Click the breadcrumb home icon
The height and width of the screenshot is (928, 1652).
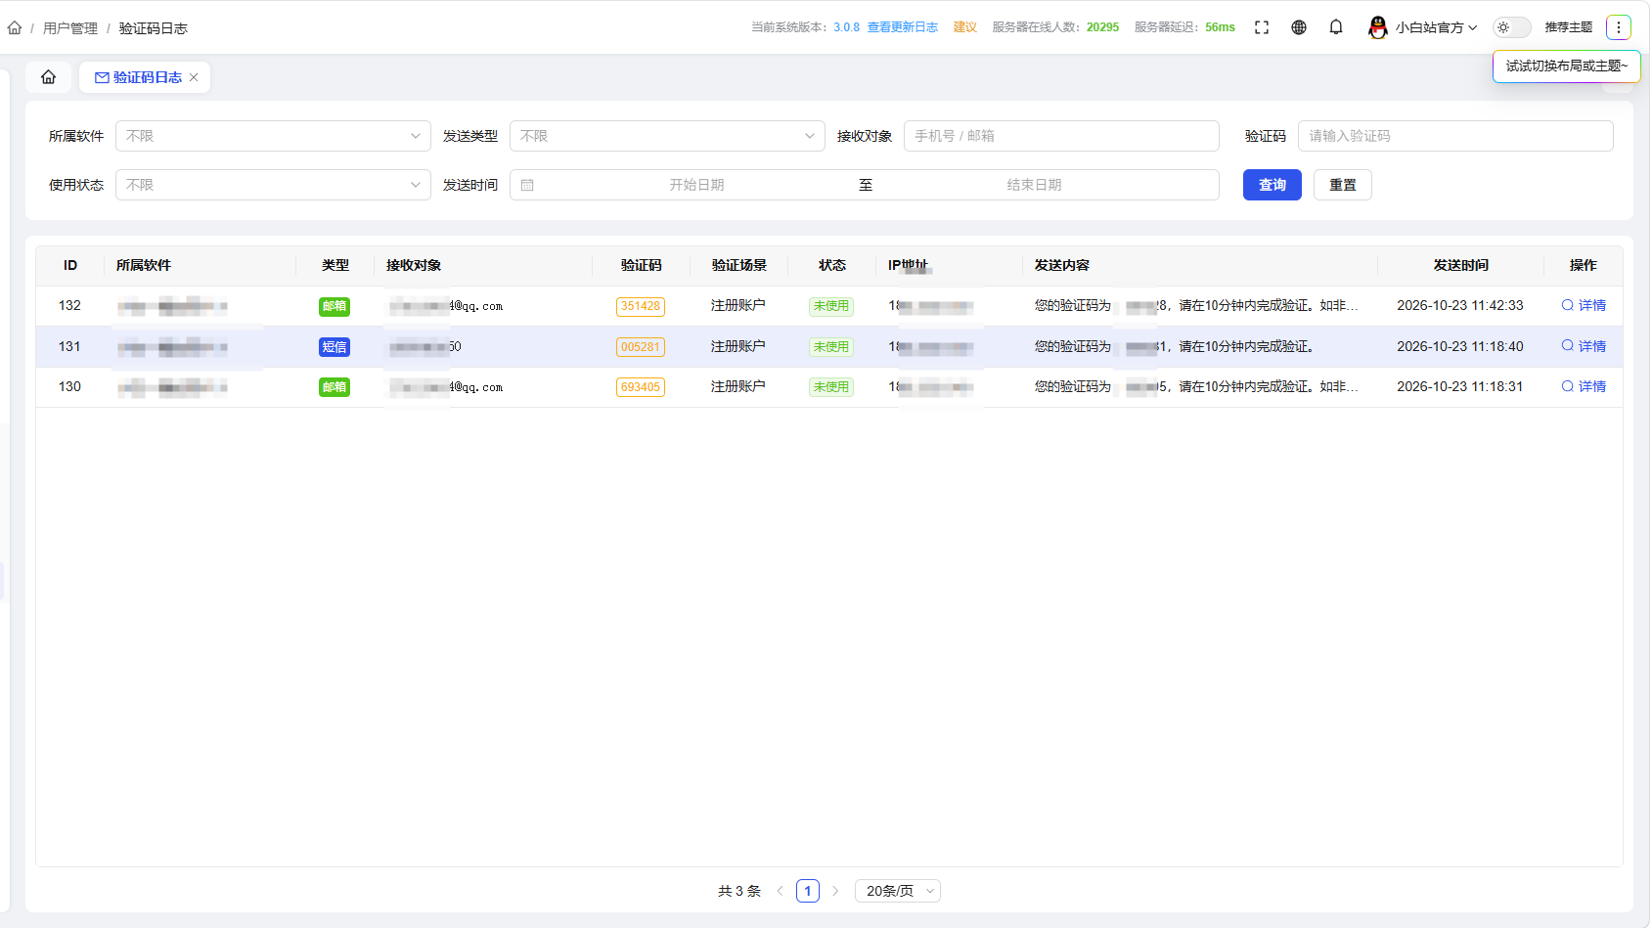click(x=15, y=27)
